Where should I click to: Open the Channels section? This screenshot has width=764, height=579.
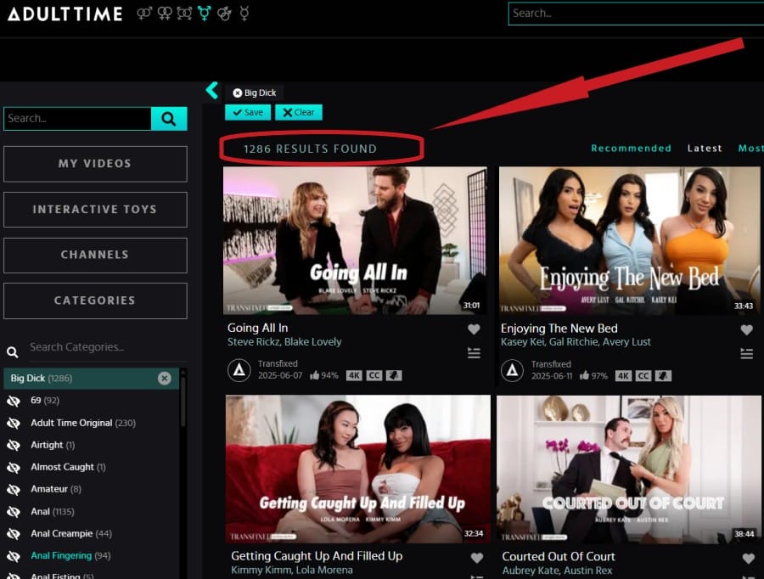(x=95, y=255)
